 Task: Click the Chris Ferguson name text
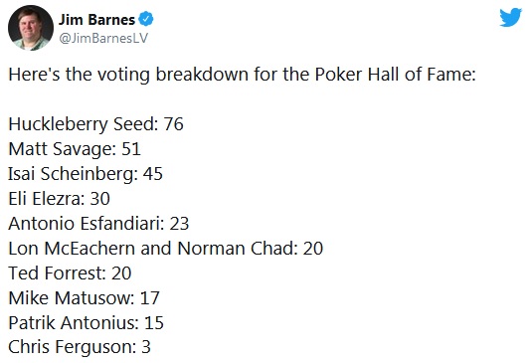(x=71, y=347)
